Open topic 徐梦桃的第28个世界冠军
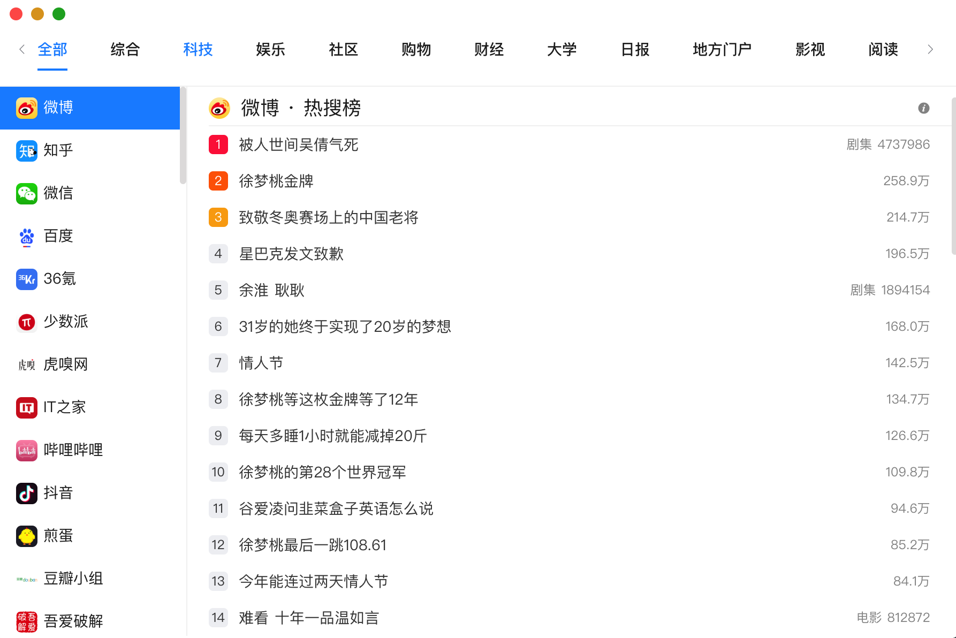Image resolution: width=956 pixels, height=638 pixels. (322, 472)
